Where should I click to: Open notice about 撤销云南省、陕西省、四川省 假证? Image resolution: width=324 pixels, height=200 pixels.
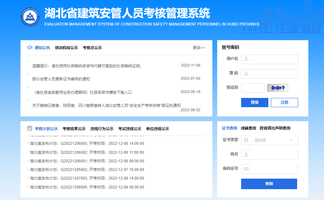coord(107,106)
